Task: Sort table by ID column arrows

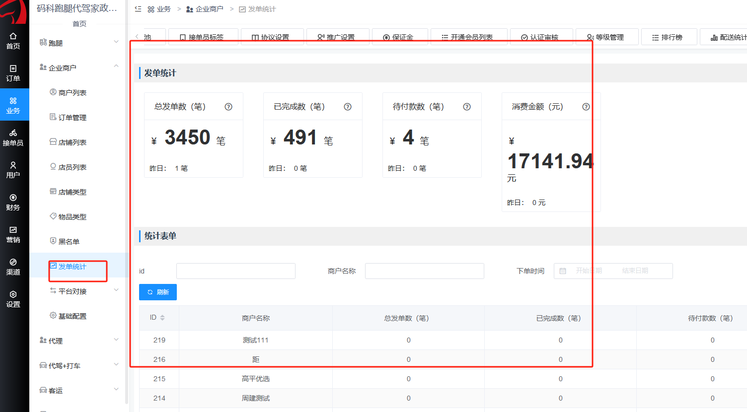Action: pyautogui.click(x=162, y=318)
